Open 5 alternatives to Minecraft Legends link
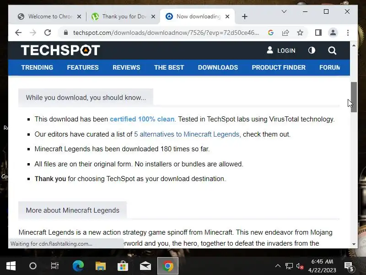366x275 pixels. tap(187, 134)
